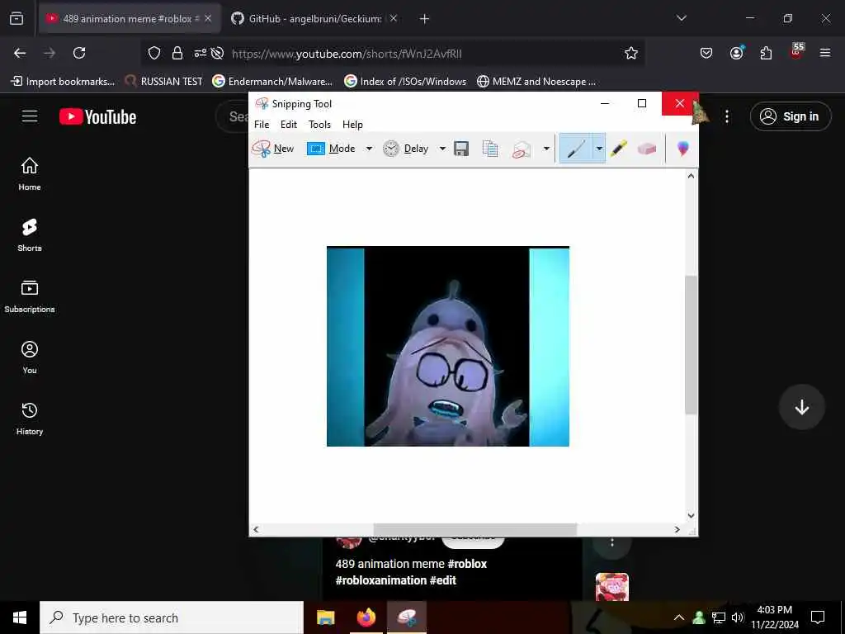Open Firefox View icon

point(17,19)
